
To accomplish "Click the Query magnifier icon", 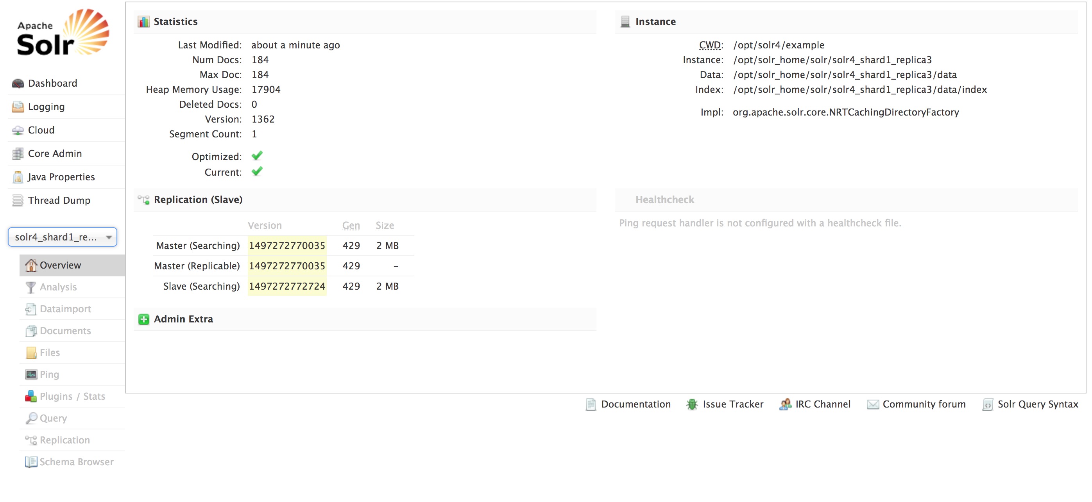I will (x=31, y=418).
